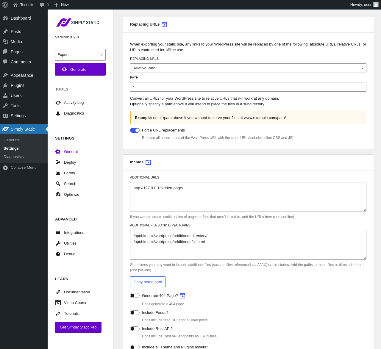Click the Users person icon
Image resolution: width=381 pixels, height=349 pixels.
[5, 96]
